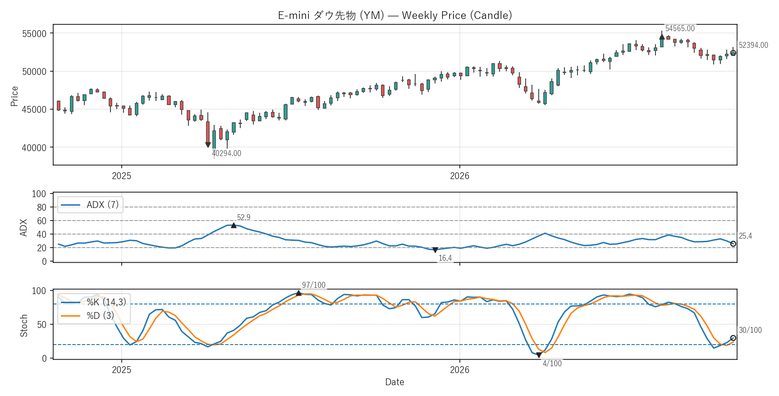The image size is (779, 396).
Task: Select the 97/100 stochastic peak annotation
Action: tap(313, 285)
